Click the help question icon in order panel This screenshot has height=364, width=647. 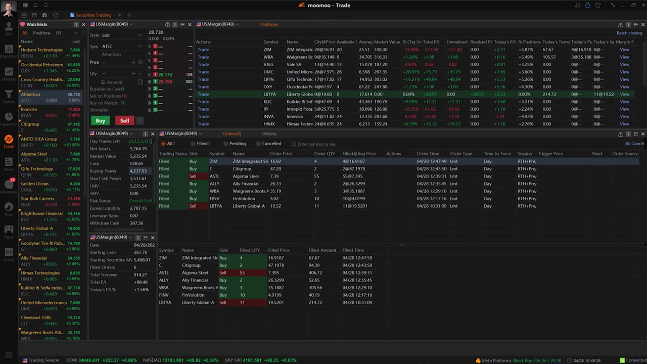point(167,24)
